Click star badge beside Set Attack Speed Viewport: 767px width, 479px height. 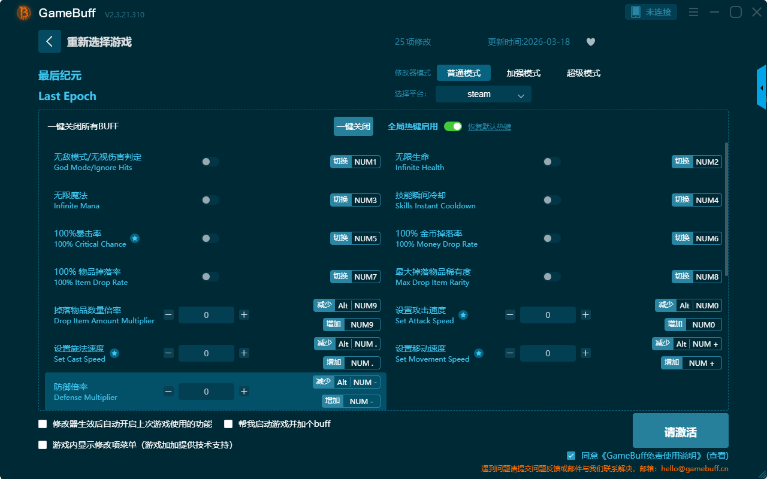point(463,315)
